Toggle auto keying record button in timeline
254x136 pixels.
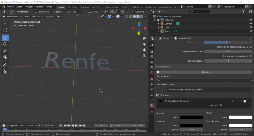pyautogui.click(x=61, y=126)
